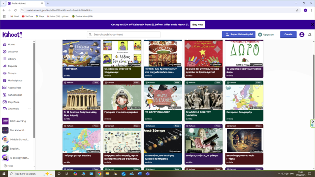
Task: Open Παίζουμε με την Ευρώπη kahoot
Action: pos(81,144)
